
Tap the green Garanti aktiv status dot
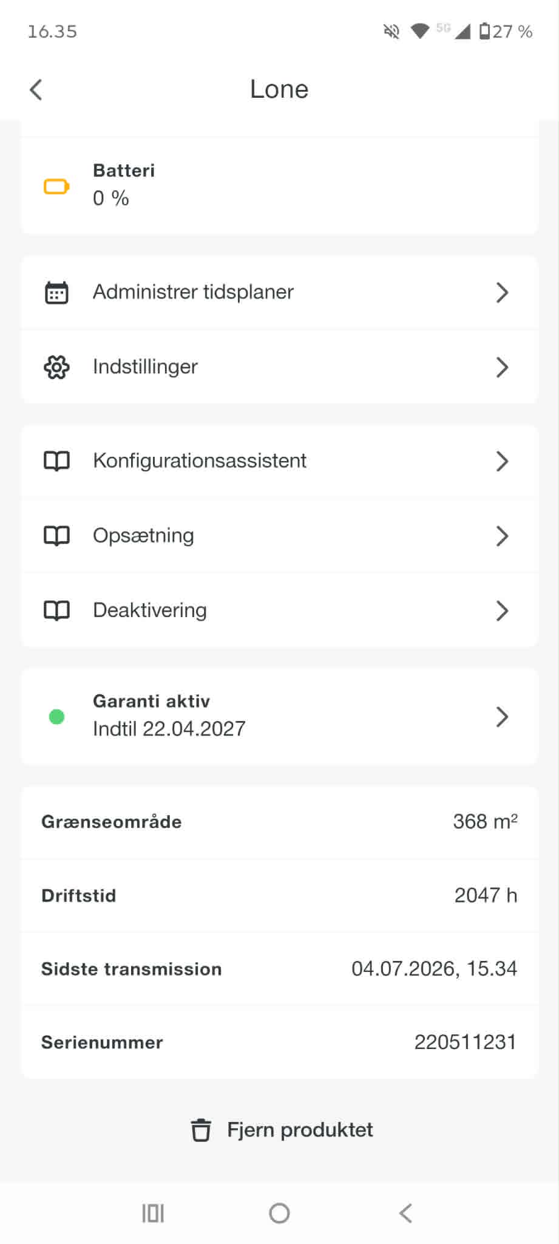click(56, 717)
